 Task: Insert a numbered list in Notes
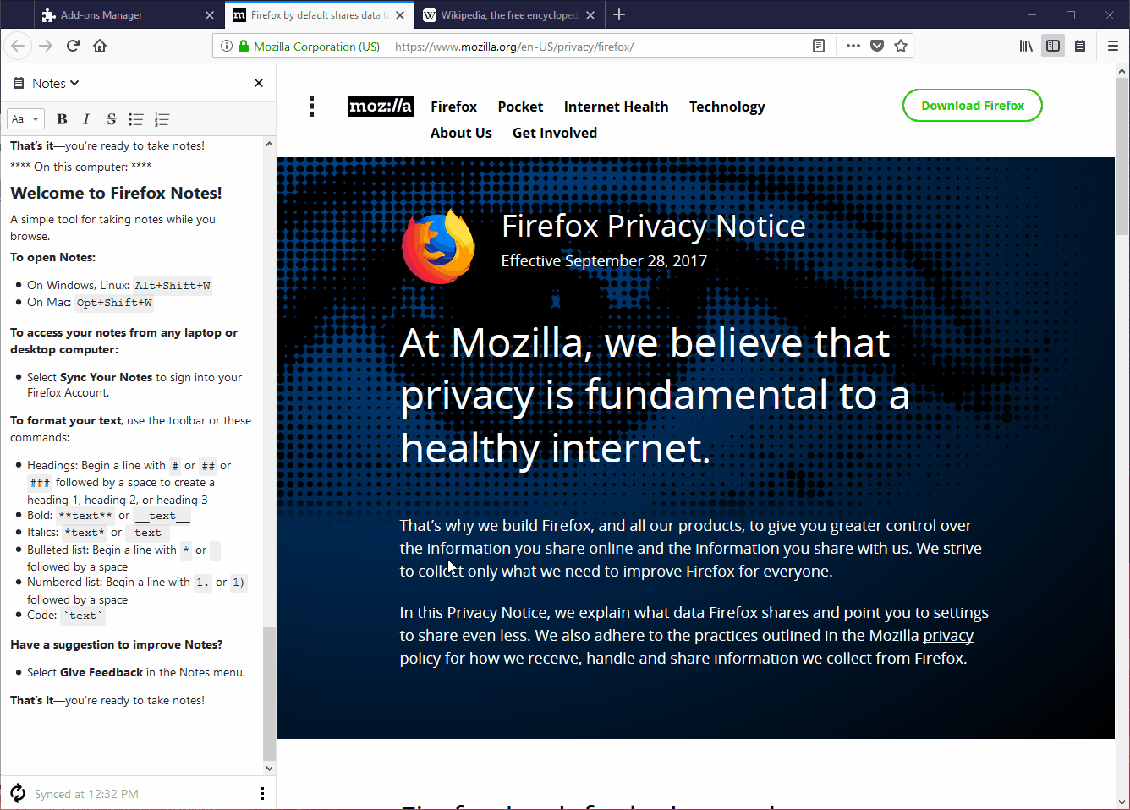[x=162, y=119]
